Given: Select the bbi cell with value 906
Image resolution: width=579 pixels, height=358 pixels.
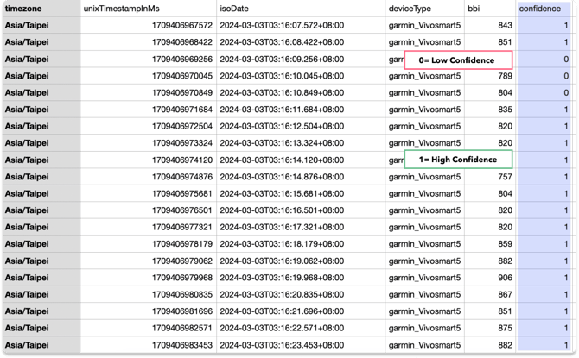Looking at the screenshot, I should tap(490, 278).
